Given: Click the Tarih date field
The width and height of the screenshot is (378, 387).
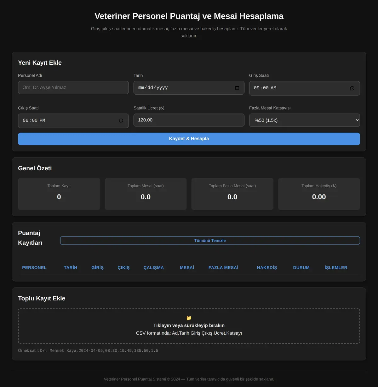Looking at the screenshot, I should coord(189,88).
